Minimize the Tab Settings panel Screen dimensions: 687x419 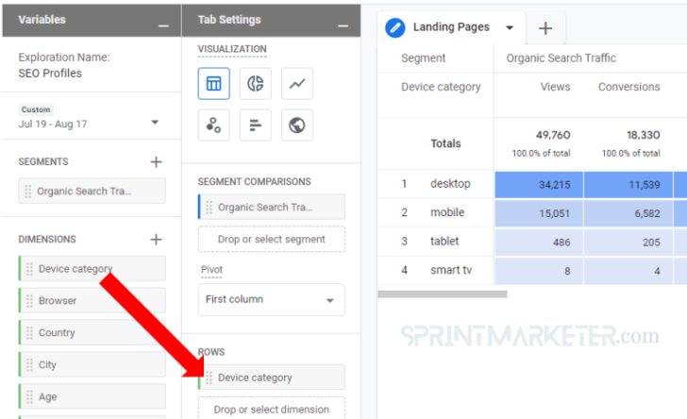click(343, 25)
